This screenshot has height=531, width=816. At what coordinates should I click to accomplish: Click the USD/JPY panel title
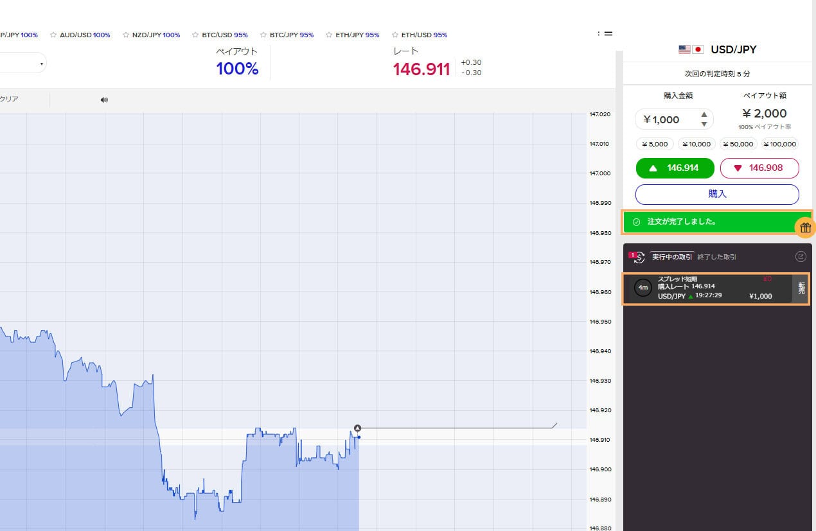tap(733, 49)
